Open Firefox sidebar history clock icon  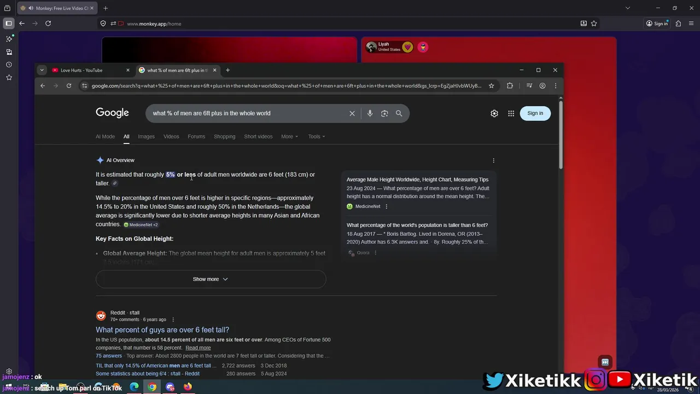(9, 65)
